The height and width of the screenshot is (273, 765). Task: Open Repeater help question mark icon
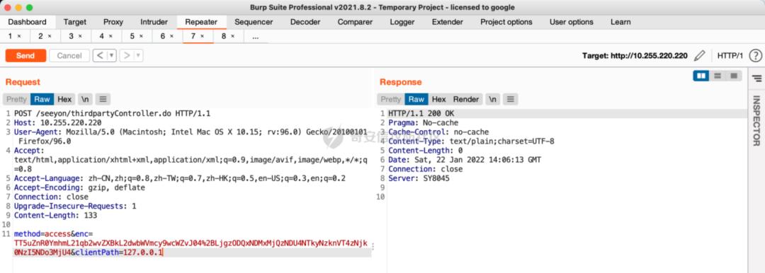pyautogui.click(x=755, y=56)
